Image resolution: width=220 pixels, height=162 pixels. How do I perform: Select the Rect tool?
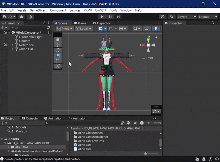pyautogui.click(x=57, y=61)
